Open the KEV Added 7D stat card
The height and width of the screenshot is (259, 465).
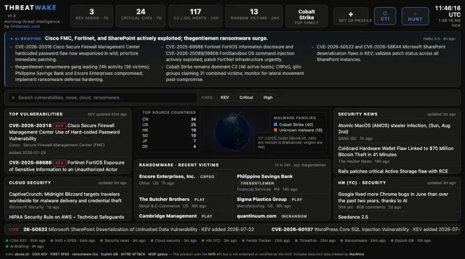click(x=92, y=16)
